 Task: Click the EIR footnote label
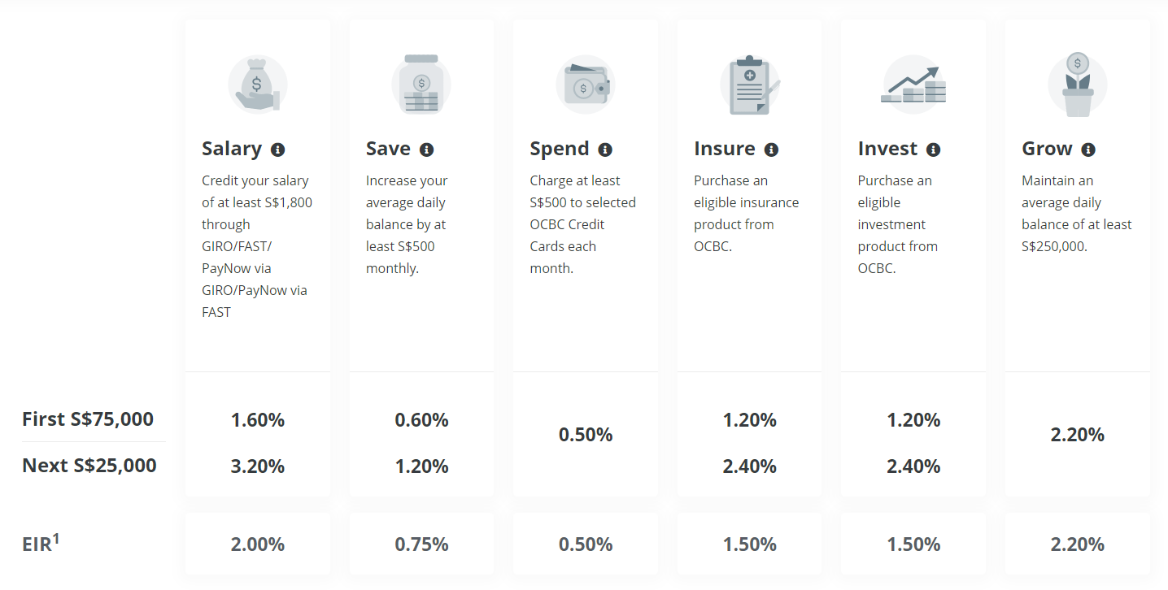pos(41,543)
